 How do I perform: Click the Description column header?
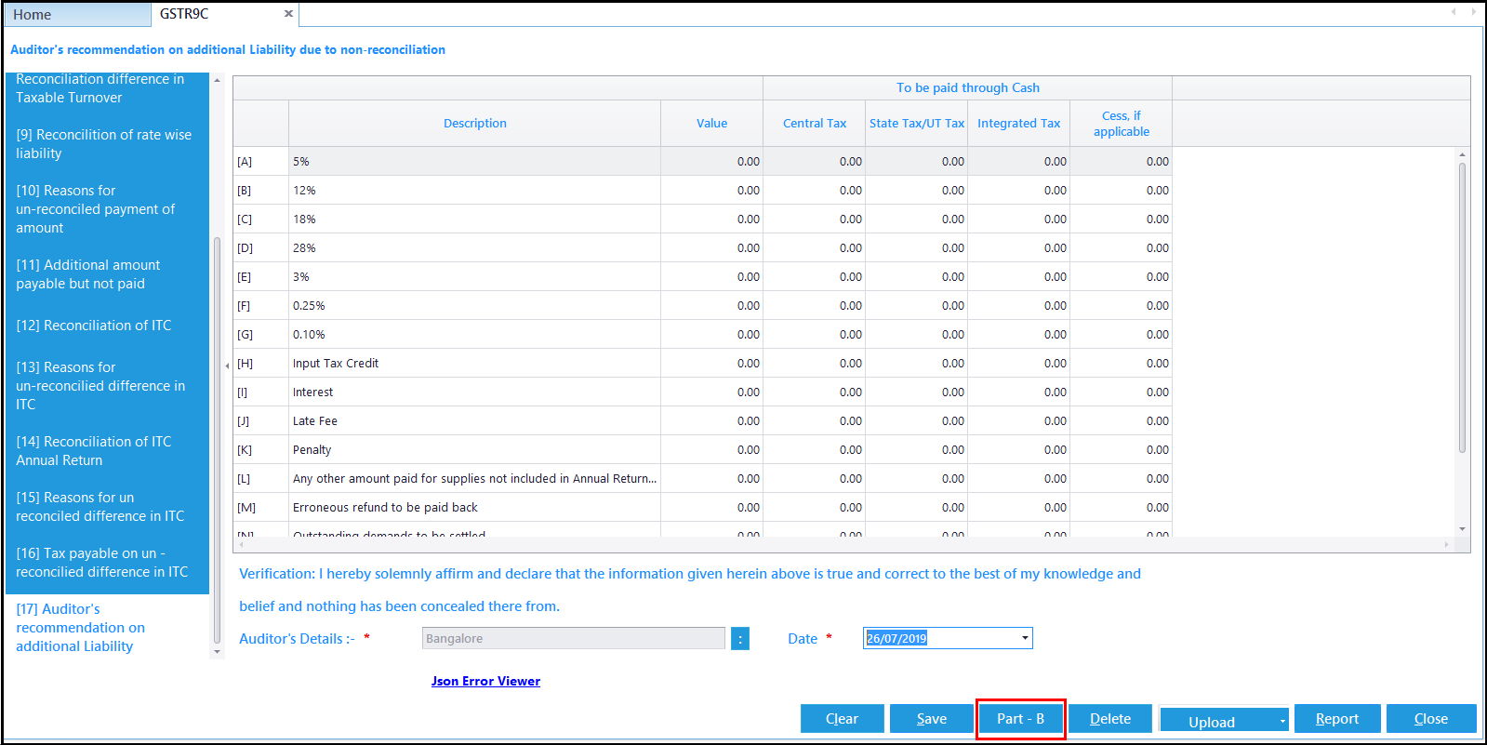pyautogui.click(x=475, y=123)
